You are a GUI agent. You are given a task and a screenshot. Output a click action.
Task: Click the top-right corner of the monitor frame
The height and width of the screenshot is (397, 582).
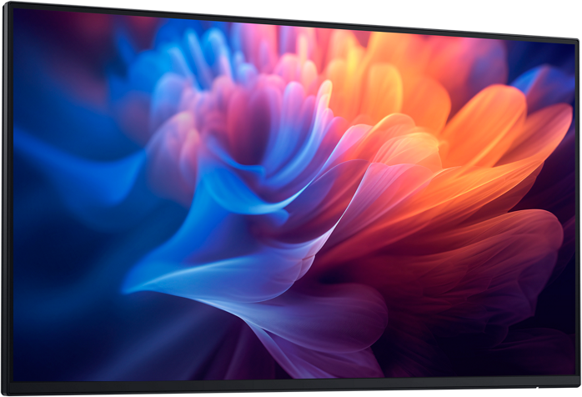(x=575, y=38)
